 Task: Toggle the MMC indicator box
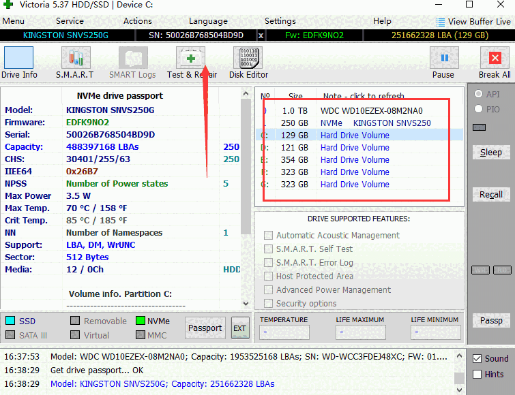[x=141, y=334]
